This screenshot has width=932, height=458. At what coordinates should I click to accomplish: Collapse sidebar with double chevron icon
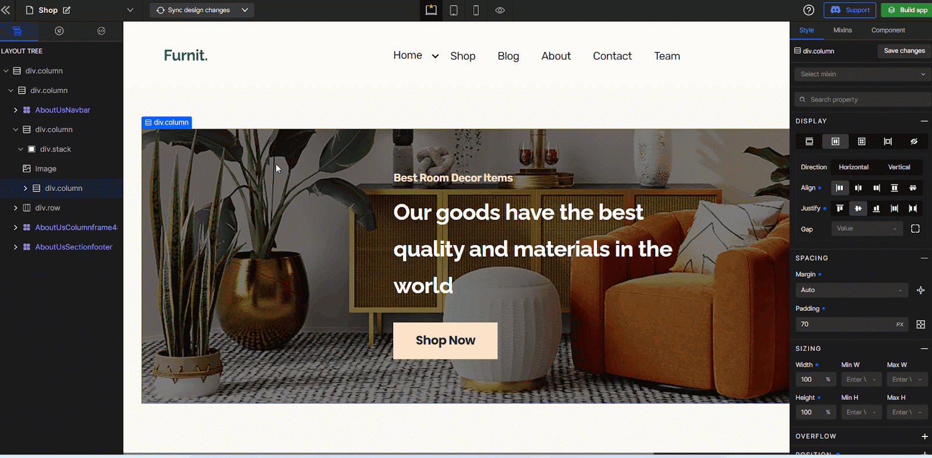point(6,10)
